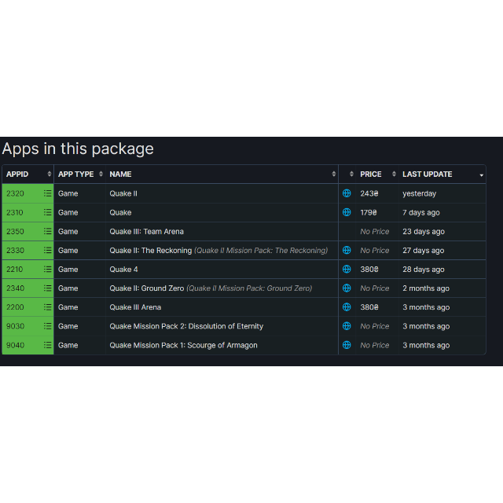Click the globe icon in the Quake II row
Viewport: 503px width, 503px height.
pos(347,193)
